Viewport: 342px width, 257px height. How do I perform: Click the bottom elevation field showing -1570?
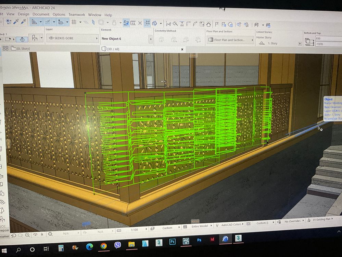[x=328, y=44]
